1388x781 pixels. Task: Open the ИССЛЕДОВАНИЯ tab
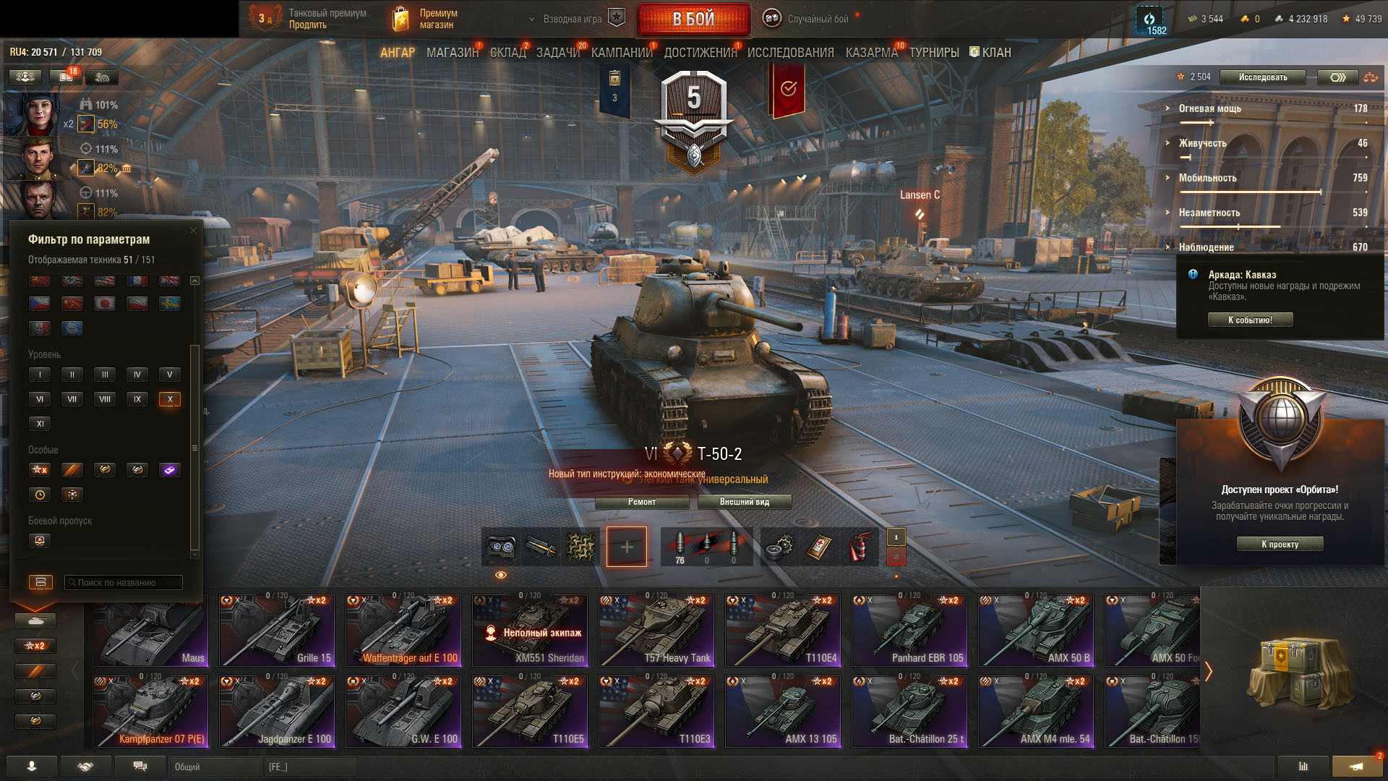790,53
